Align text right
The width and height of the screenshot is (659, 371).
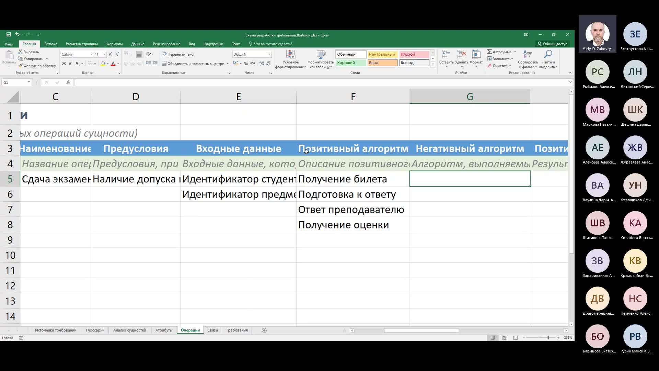139,64
